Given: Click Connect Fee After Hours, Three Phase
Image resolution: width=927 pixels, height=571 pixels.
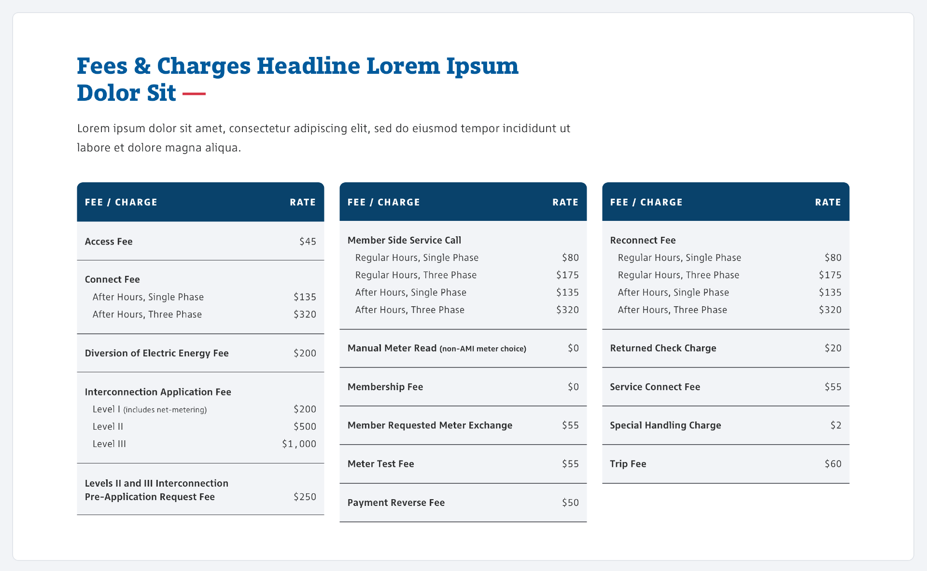Looking at the screenshot, I should point(147,314).
